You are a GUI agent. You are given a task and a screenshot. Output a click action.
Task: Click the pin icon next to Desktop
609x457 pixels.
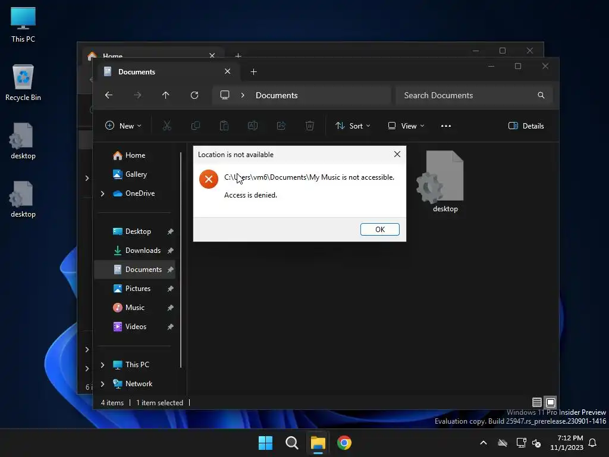[x=170, y=231]
